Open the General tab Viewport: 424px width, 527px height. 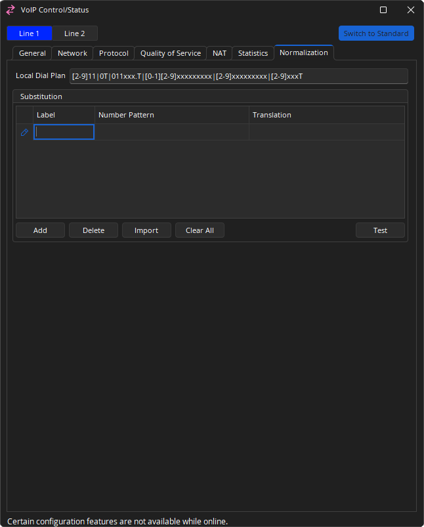[x=32, y=53]
